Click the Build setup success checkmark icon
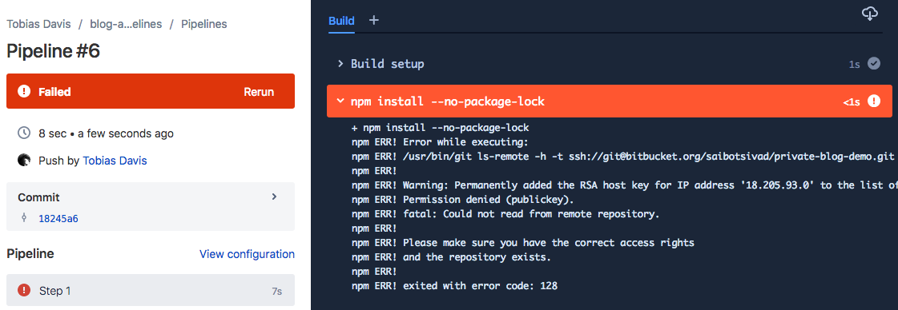898x310 pixels. (x=873, y=63)
